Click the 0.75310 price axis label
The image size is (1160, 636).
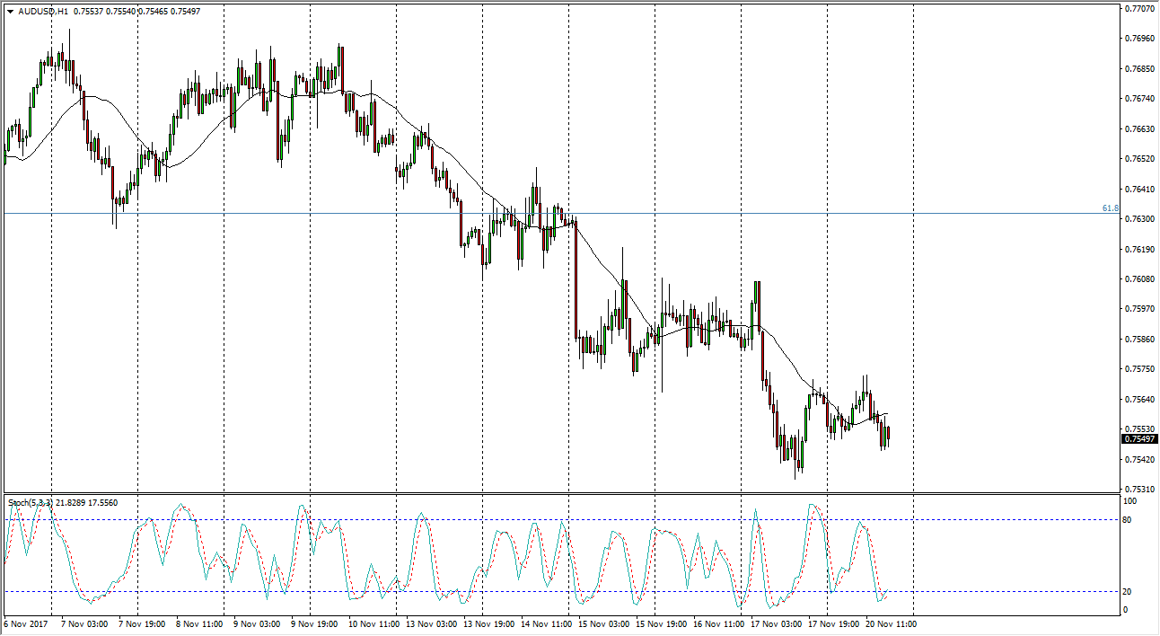[x=1139, y=490]
